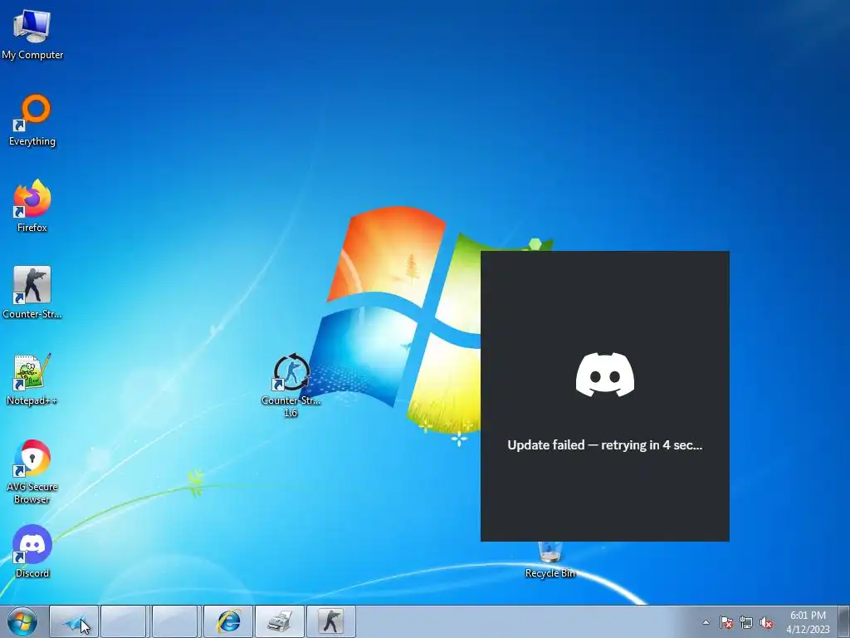Screen dimensions: 850x638
Task: Open the Windows Start menu orb
Action: (x=22, y=621)
